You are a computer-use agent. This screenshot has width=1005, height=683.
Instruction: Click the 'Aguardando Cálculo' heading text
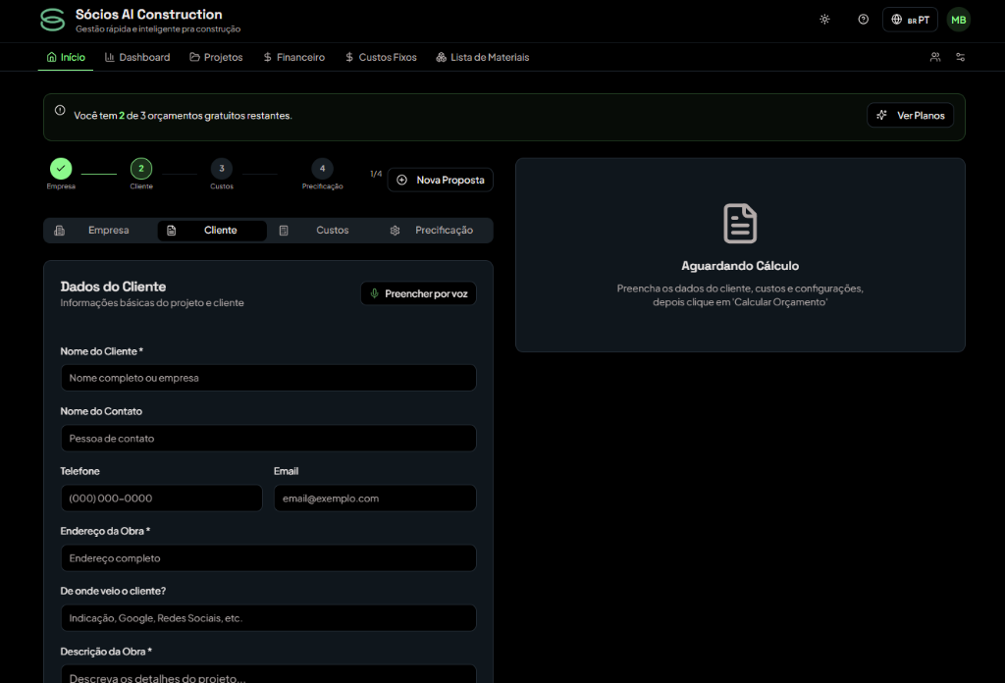740,266
